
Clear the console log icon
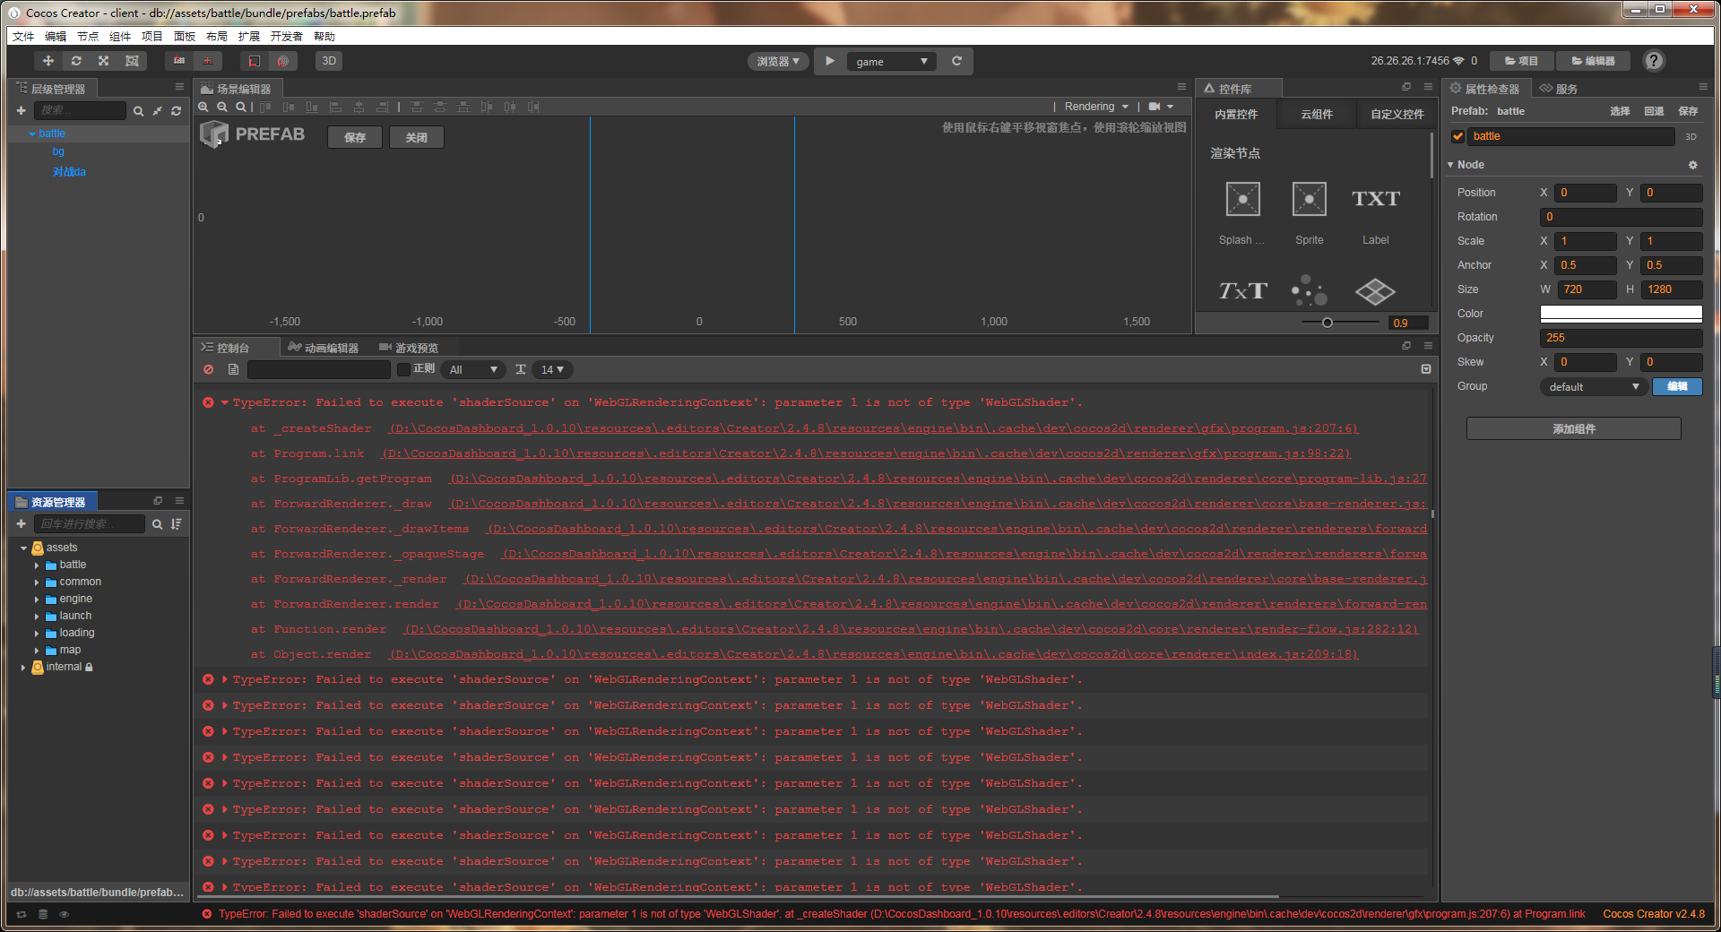point(209,369)
